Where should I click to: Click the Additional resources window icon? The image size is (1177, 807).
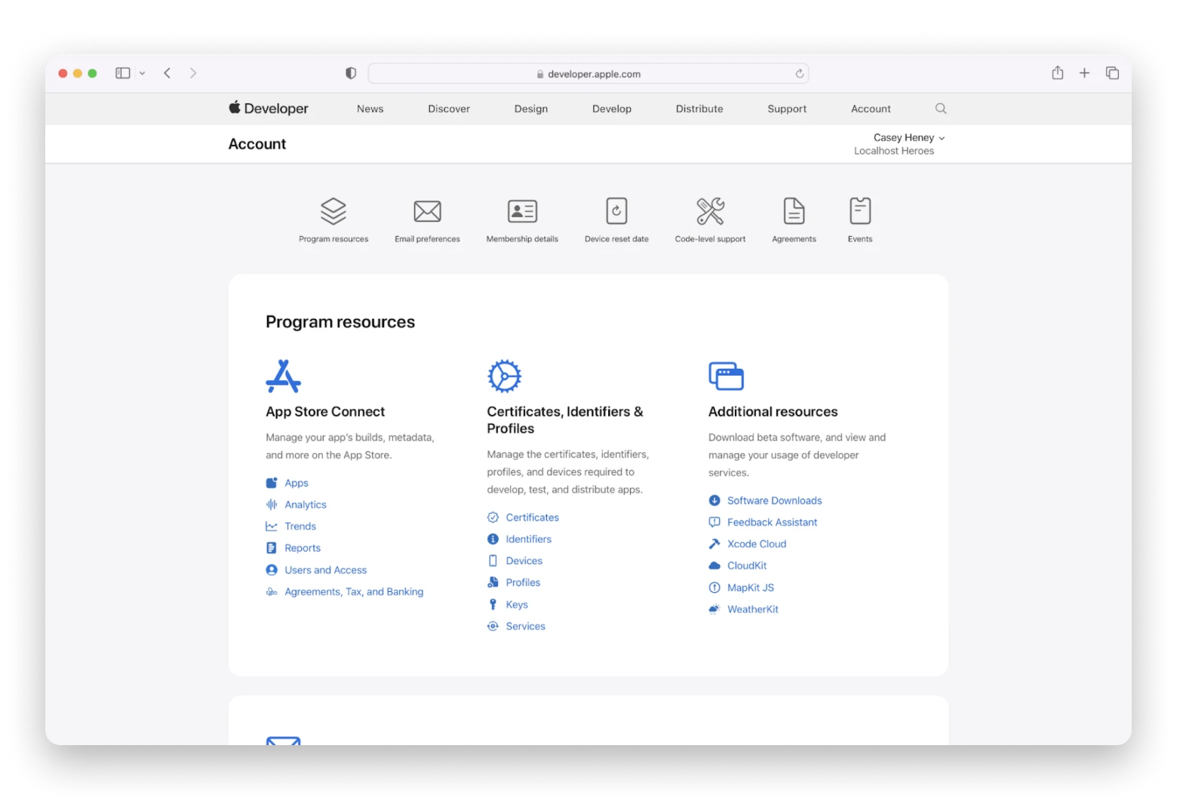click(726, 376)
